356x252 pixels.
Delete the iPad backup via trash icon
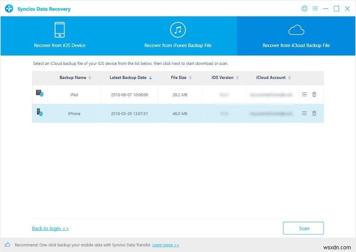pyautogui.click(x=314, y=94)
